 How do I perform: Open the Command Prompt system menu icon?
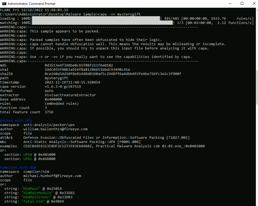pyautogui.click(x=4, y=4)
